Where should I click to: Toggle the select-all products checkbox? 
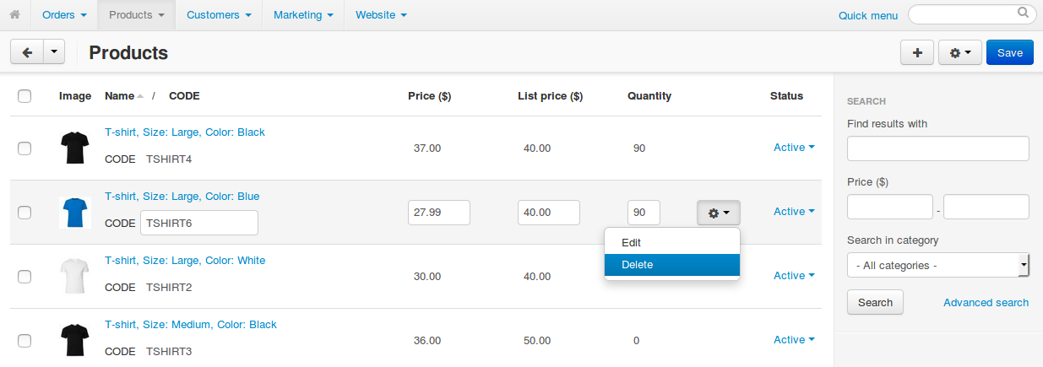coord(24,96)
